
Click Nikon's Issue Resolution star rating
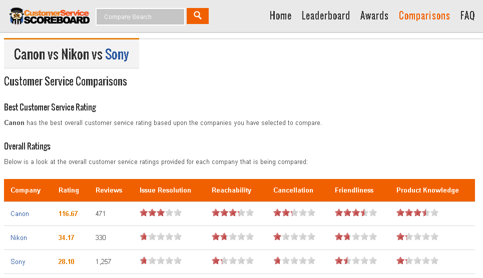[161, 236]
